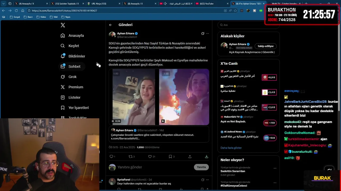Open Al Jadeed News live broadcast

(x=248, y=135)
